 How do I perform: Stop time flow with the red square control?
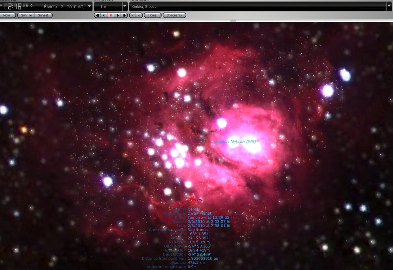pos(111,15)
